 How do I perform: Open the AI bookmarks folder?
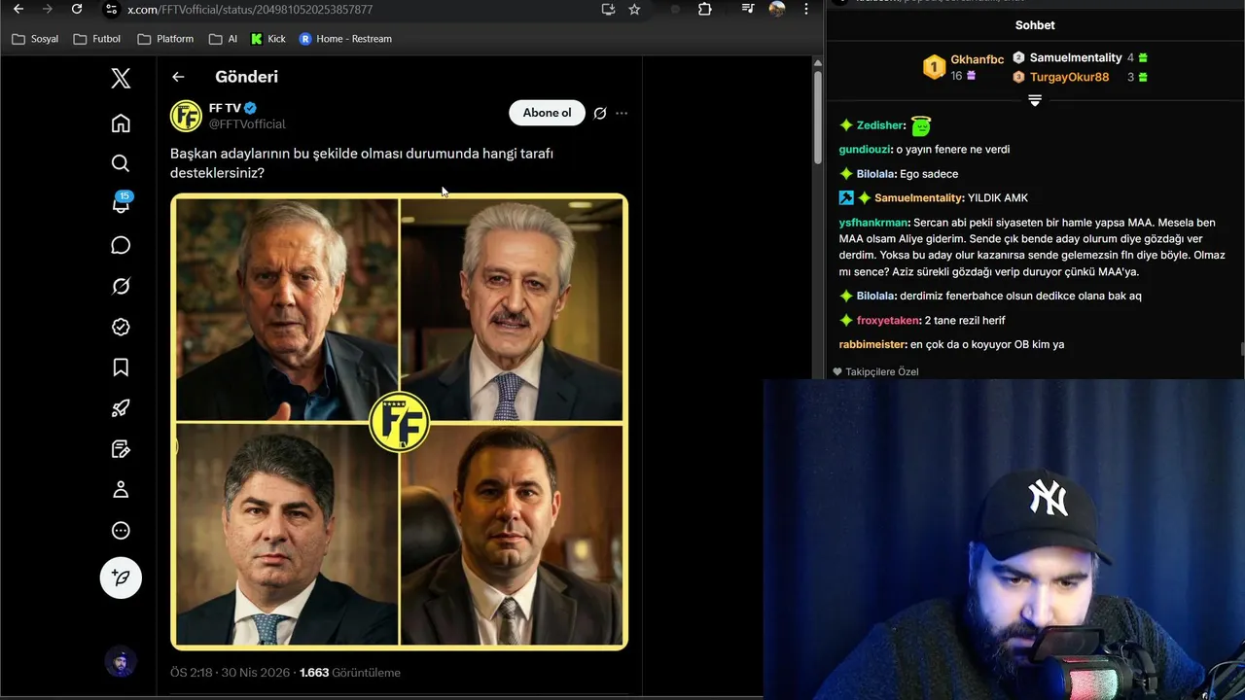tap(224, 39)
